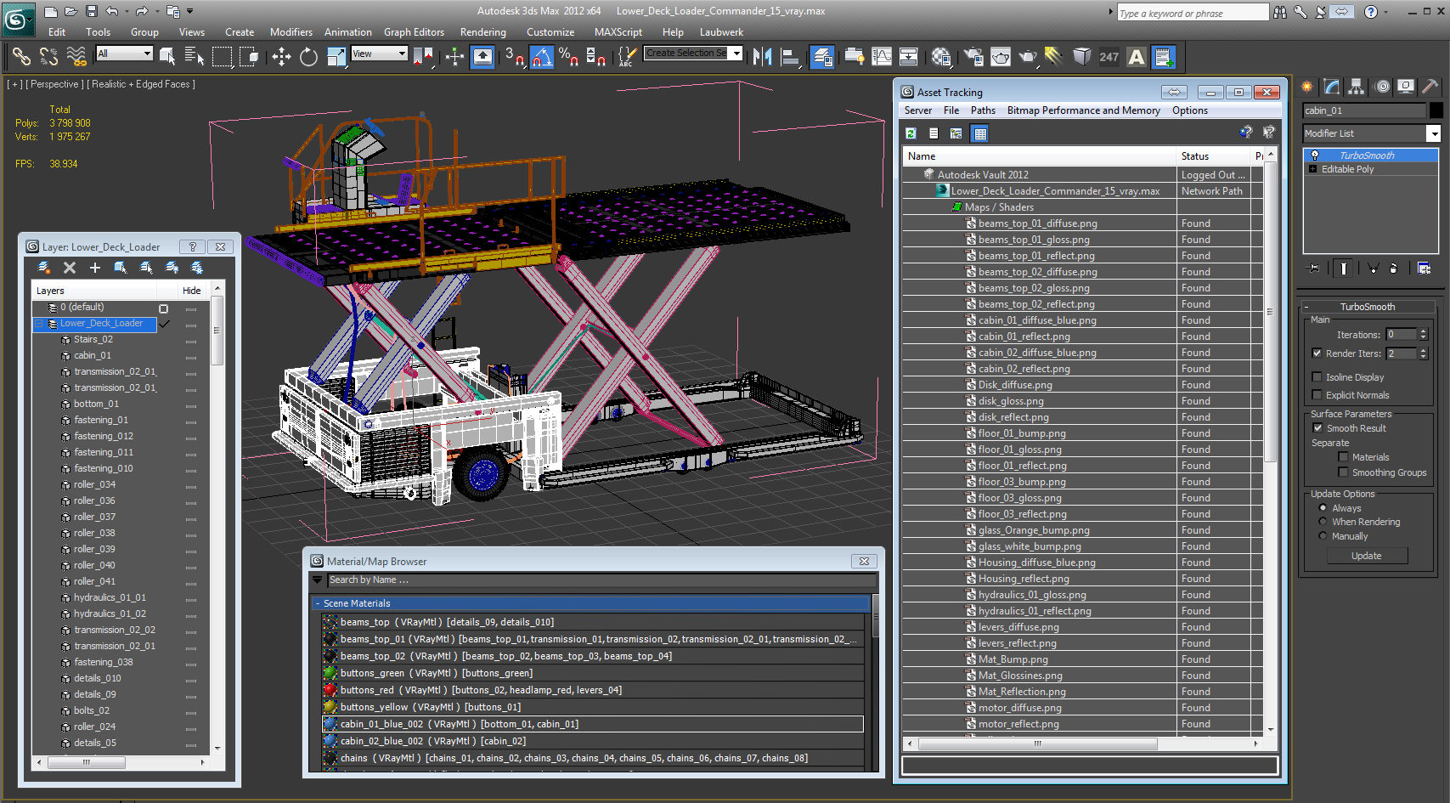Click the Rendered Frame Window icon
The image size is (1450, 803).
click(x=1001, y=57)
